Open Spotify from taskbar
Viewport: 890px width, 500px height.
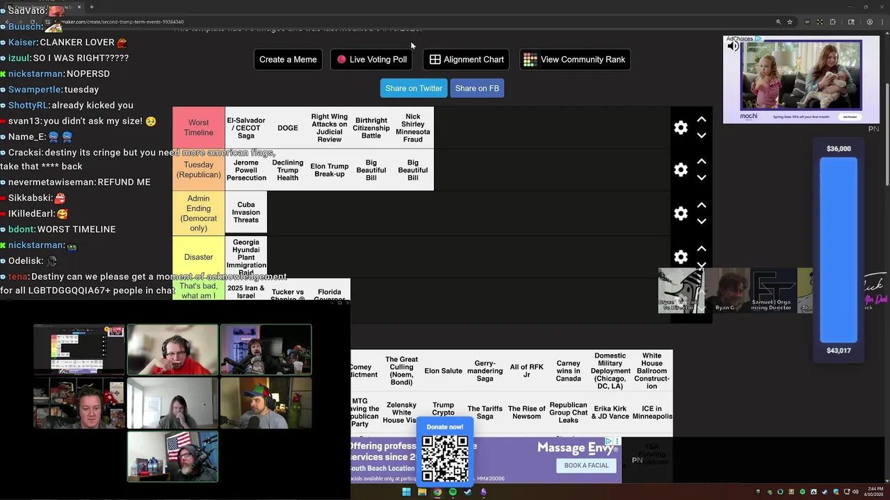(x=453, y=492)
